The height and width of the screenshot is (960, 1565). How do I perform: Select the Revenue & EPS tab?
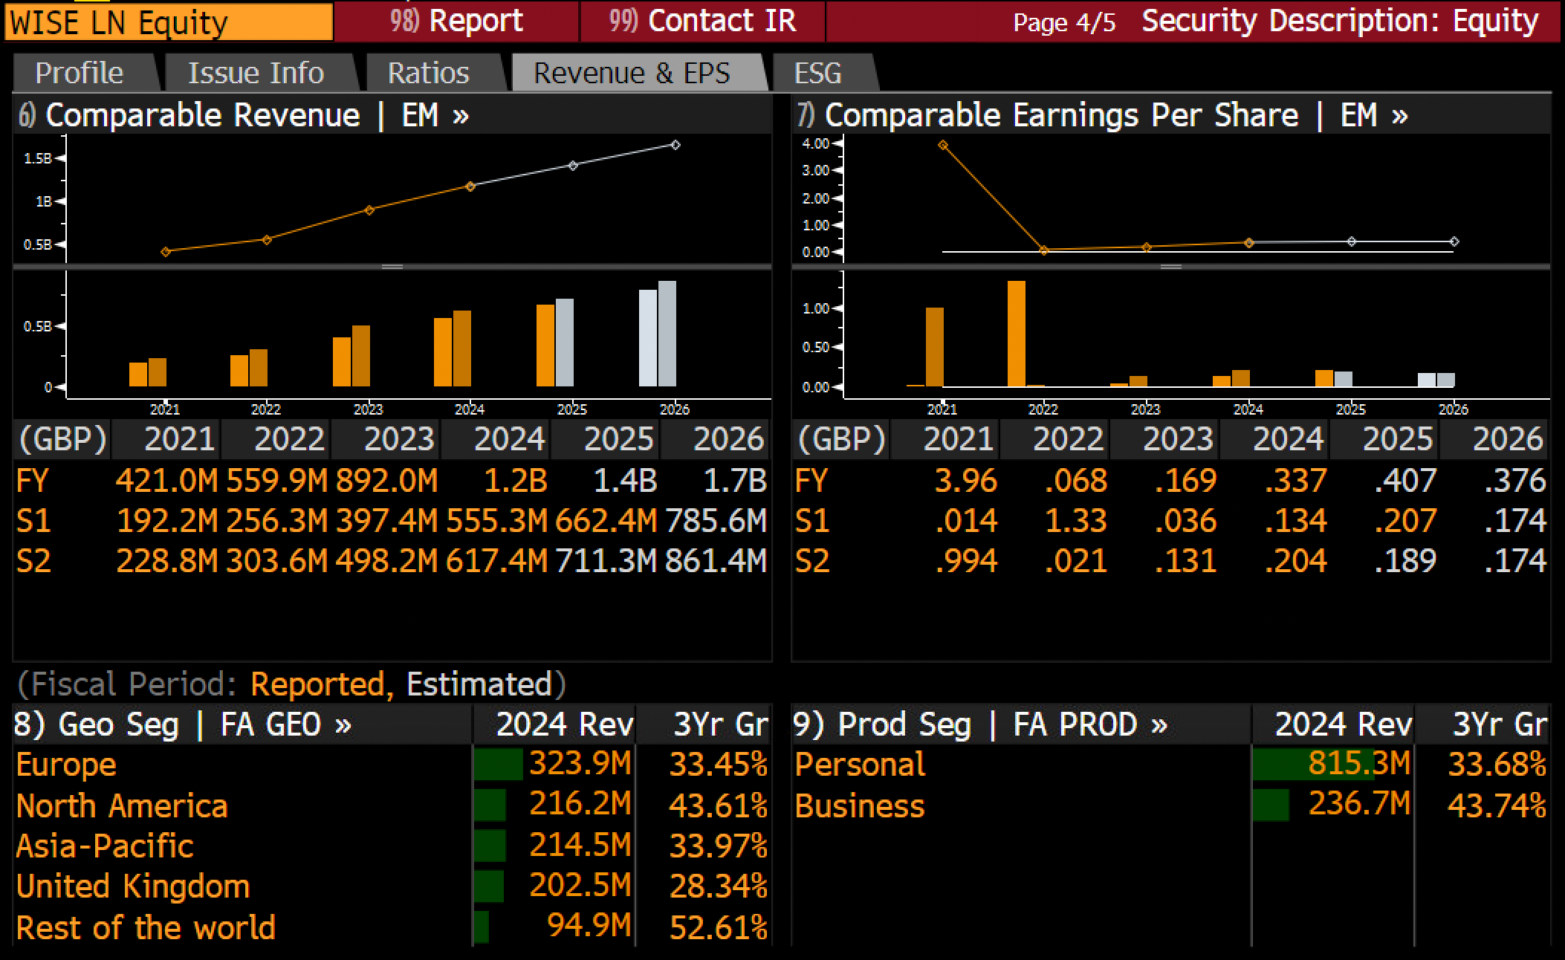pyautogui.click(x=632, y=73)
